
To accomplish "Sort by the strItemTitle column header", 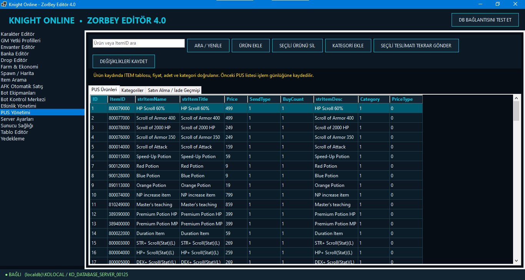I will pos(202,99).
